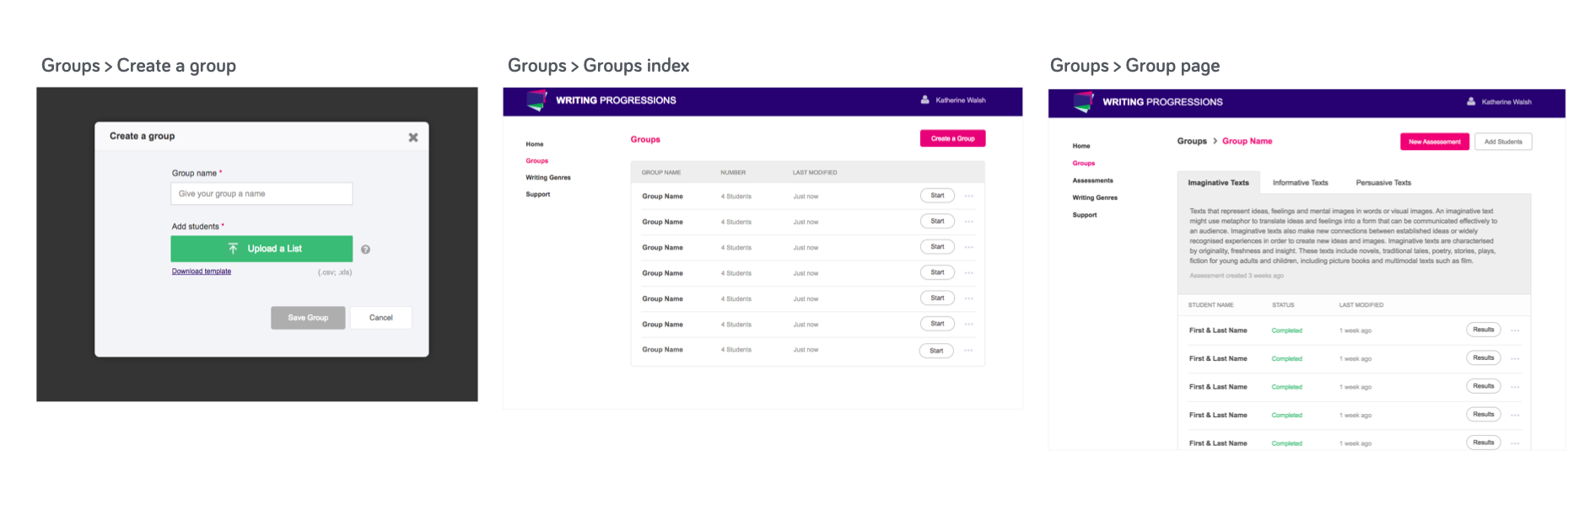This screenshot has height=526, width=1579.
Task: Click the New Assessment button
Action: coord(1434,142)
